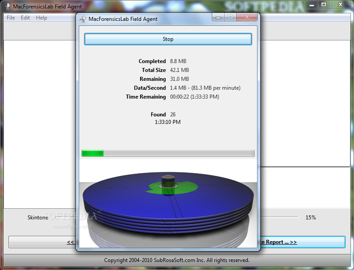
Task: Click the Skintone slider track
Action: (279, 217)
